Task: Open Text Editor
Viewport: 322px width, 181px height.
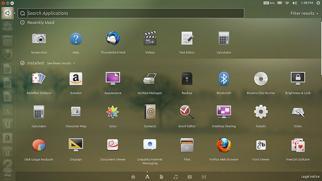Action: tap(187, 38)
